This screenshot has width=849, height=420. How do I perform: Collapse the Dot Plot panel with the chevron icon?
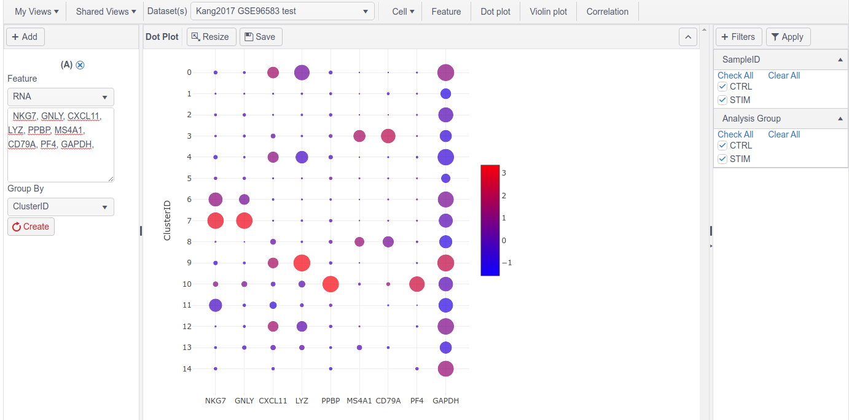(688, 37)
